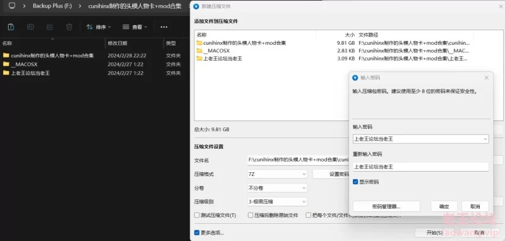The height and width of the screenshot is (241, 505).
Task: Enable 测试压缩文件(T) checkbox
Action: click(197, 215)
